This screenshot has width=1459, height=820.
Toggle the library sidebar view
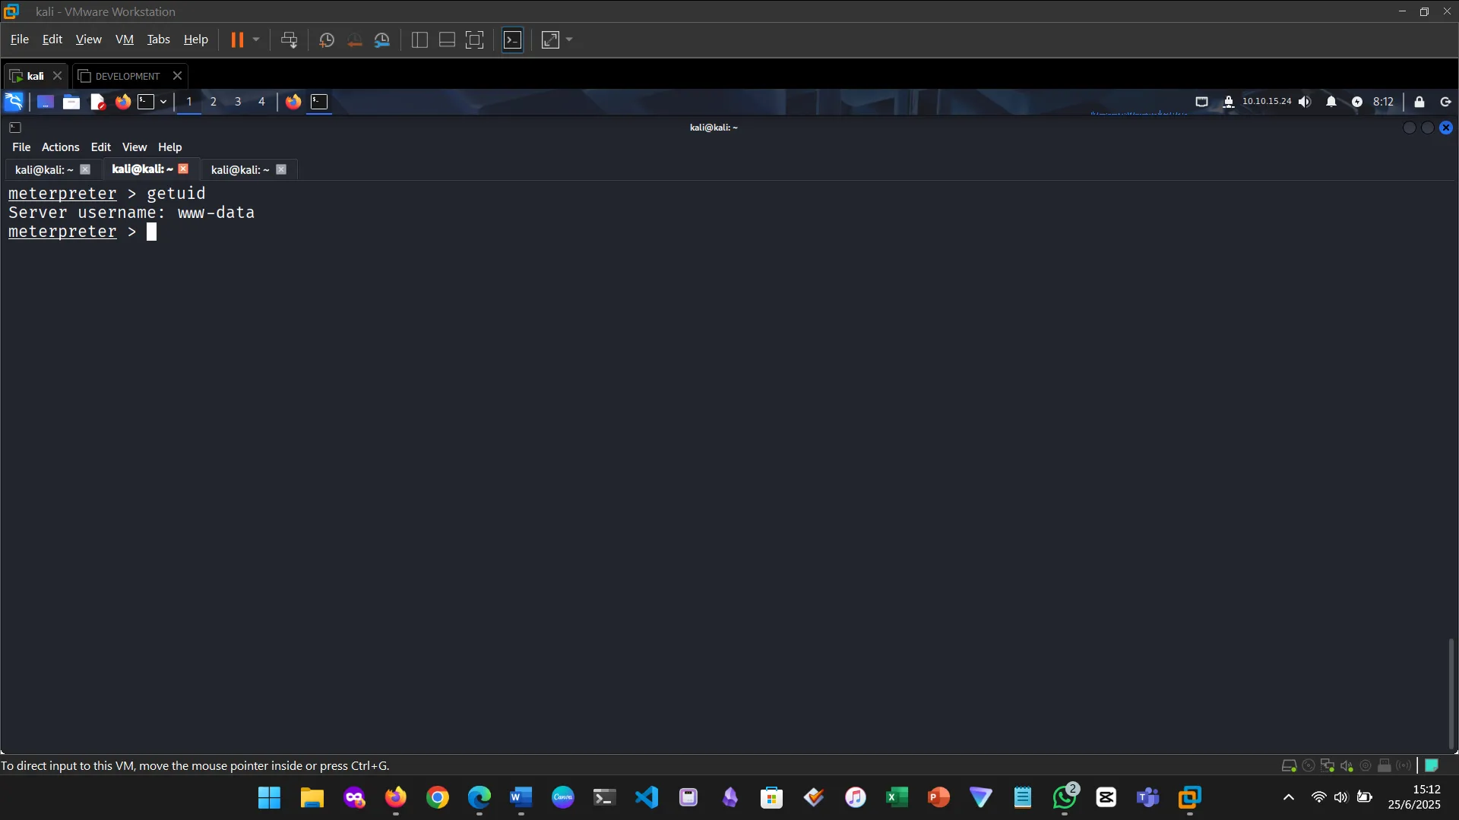tap(419, 40)
